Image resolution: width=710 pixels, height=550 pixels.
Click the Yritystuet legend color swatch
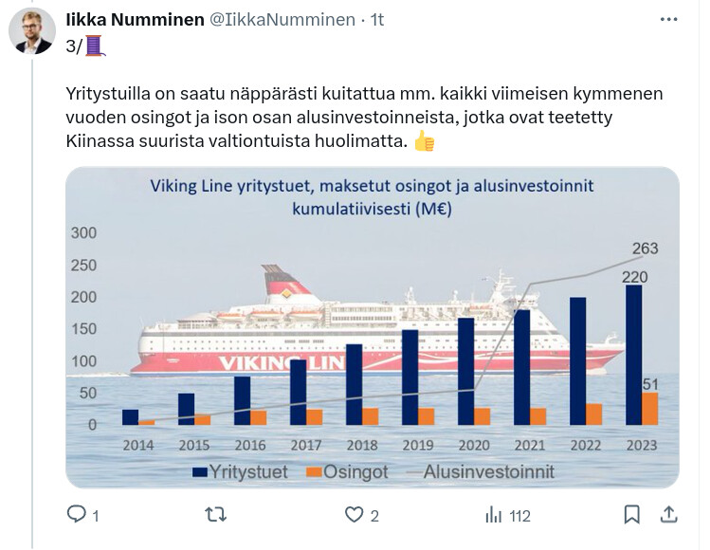[199, 471]
